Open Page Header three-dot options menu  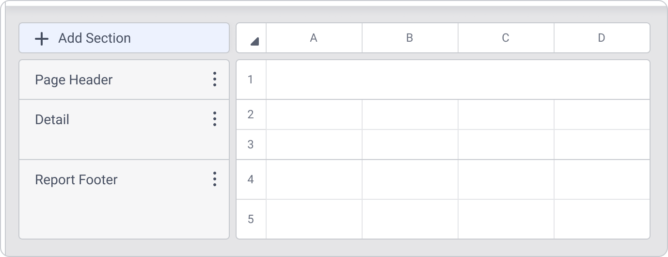point(214,80)
